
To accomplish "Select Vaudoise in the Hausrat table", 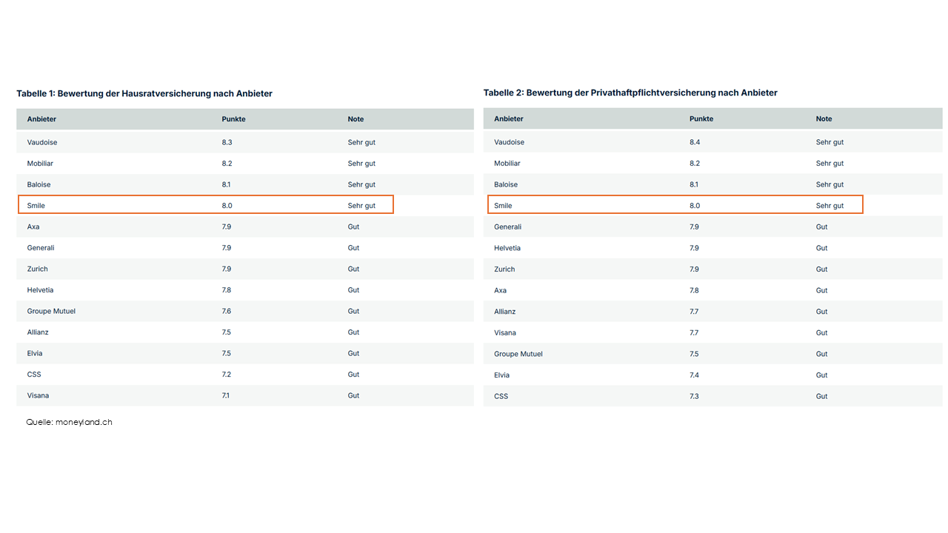I will tap(42, 142).
